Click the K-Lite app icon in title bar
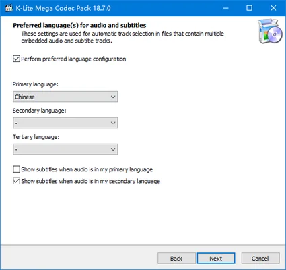 [x=9, y=8]
